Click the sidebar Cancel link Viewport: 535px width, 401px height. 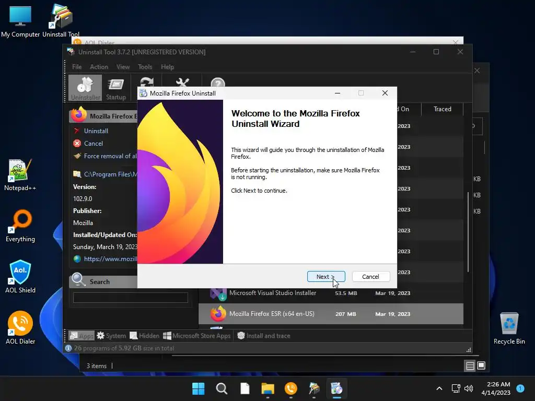(93, 144)
